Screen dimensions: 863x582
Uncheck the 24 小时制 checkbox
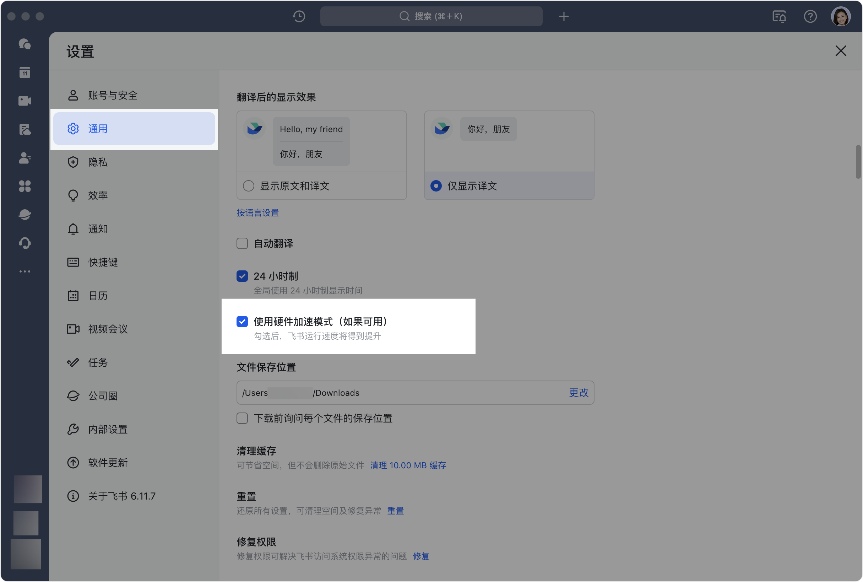(x=242, y=276)
